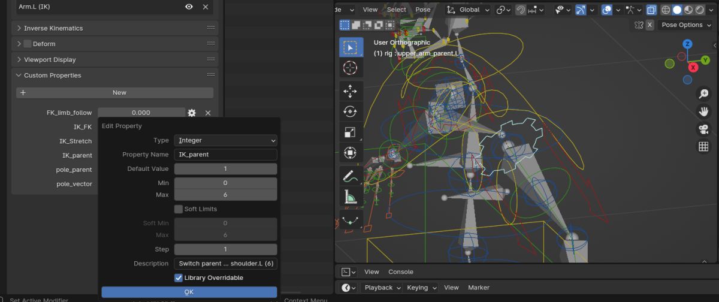Viewport: 719px width, 302px height.
Task: Click the Description text field
Action: pos(225,264)
